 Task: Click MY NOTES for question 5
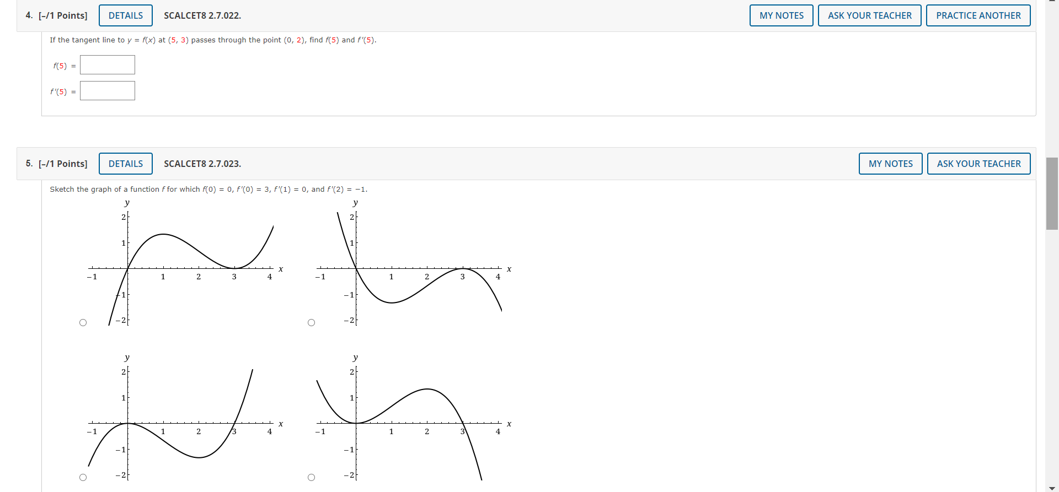[x=890, y=163]
